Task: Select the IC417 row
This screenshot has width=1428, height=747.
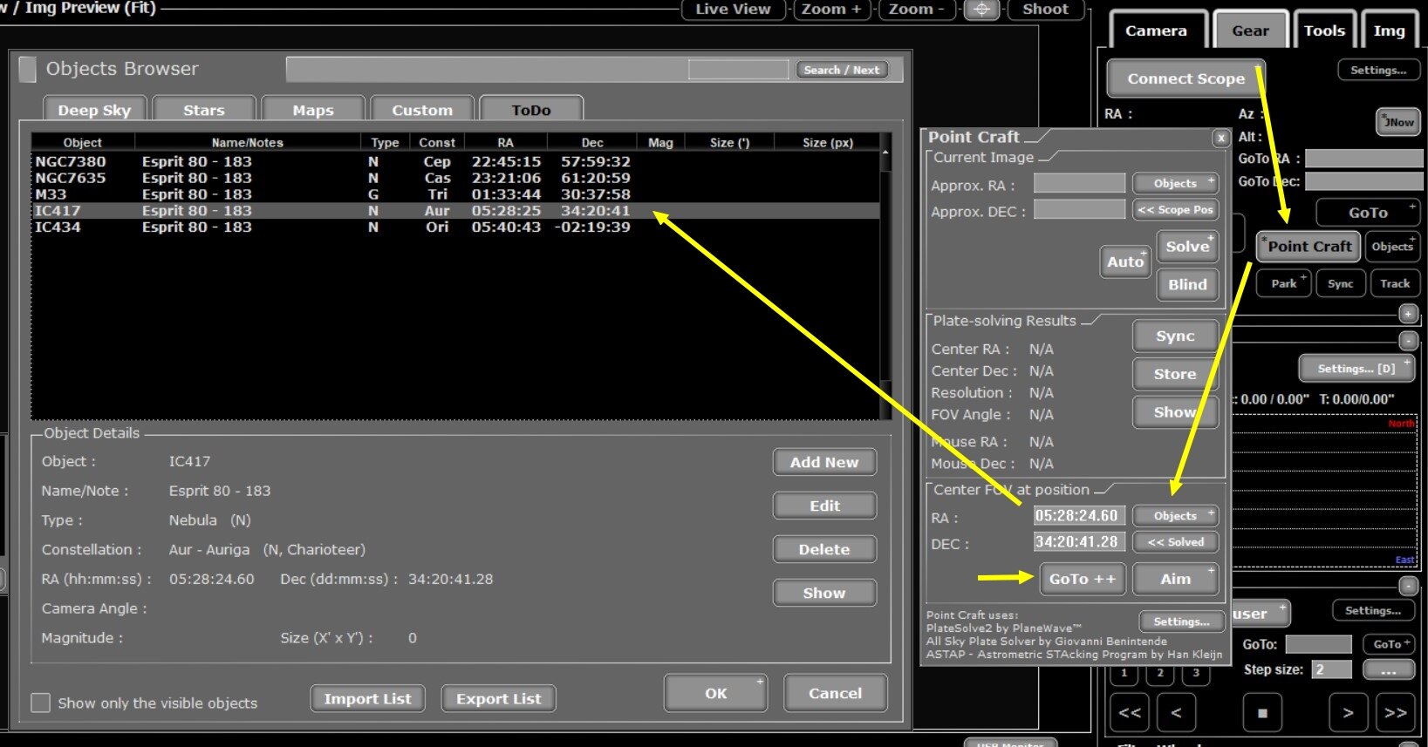Action: (455, 211)
